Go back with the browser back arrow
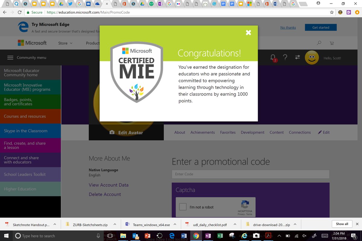The image size is (362, 241). 5,12
